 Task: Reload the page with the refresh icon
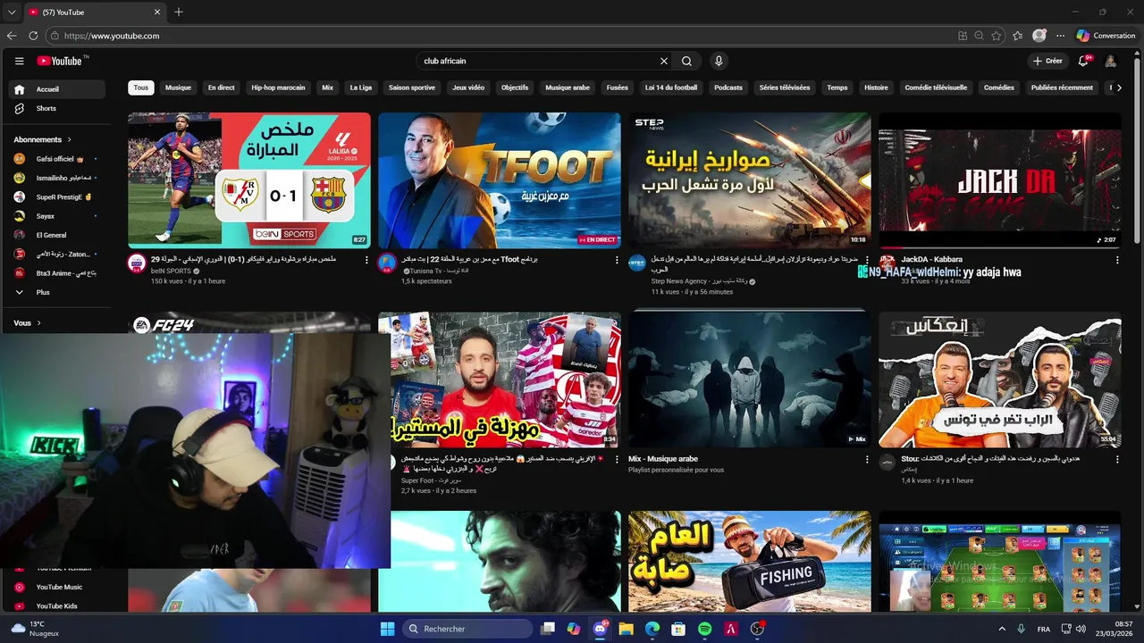33,36
